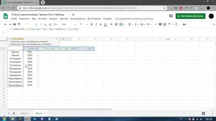Decrease decimal places button

[x=45, y=25]
